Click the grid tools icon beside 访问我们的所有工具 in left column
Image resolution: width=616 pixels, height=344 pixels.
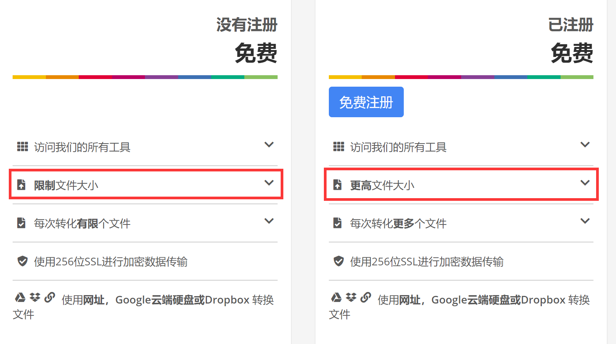click(x=22, y=146)
